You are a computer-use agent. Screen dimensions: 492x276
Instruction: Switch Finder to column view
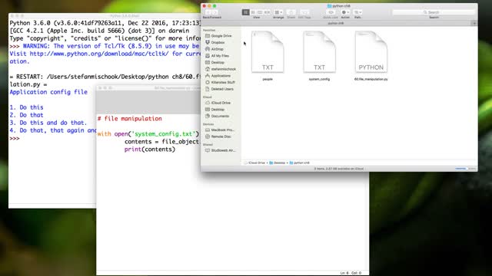[x=260, y=12]
